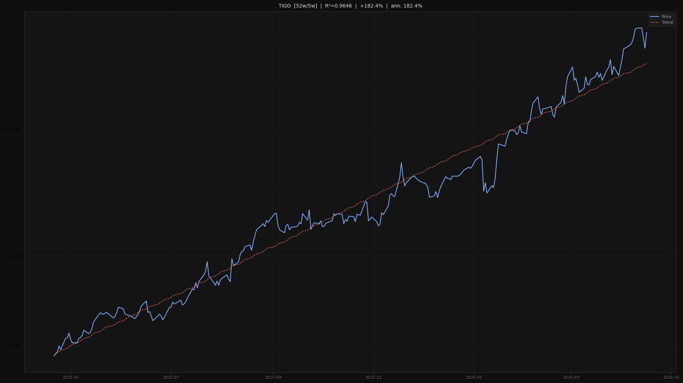Select the 2025-11 x-axis tick label

tap(373, 377)
